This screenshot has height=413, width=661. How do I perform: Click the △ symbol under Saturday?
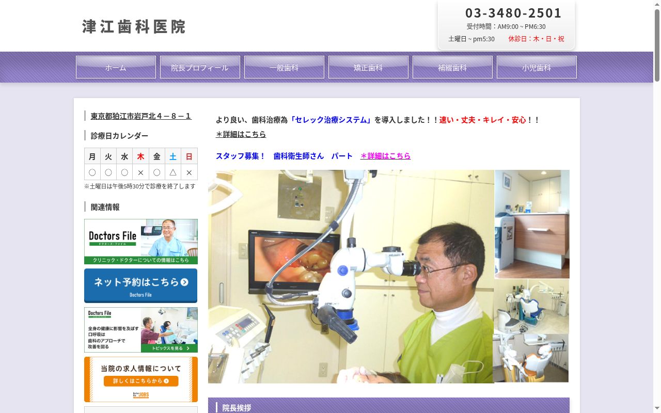tap(173, 172)
